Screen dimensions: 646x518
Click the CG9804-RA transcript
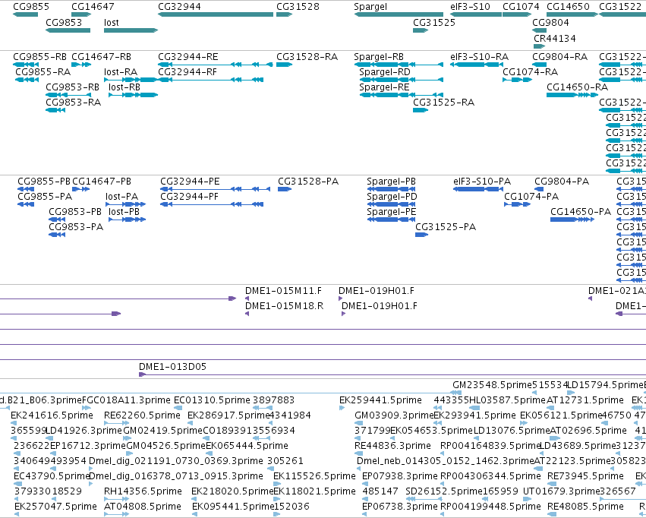539,65
